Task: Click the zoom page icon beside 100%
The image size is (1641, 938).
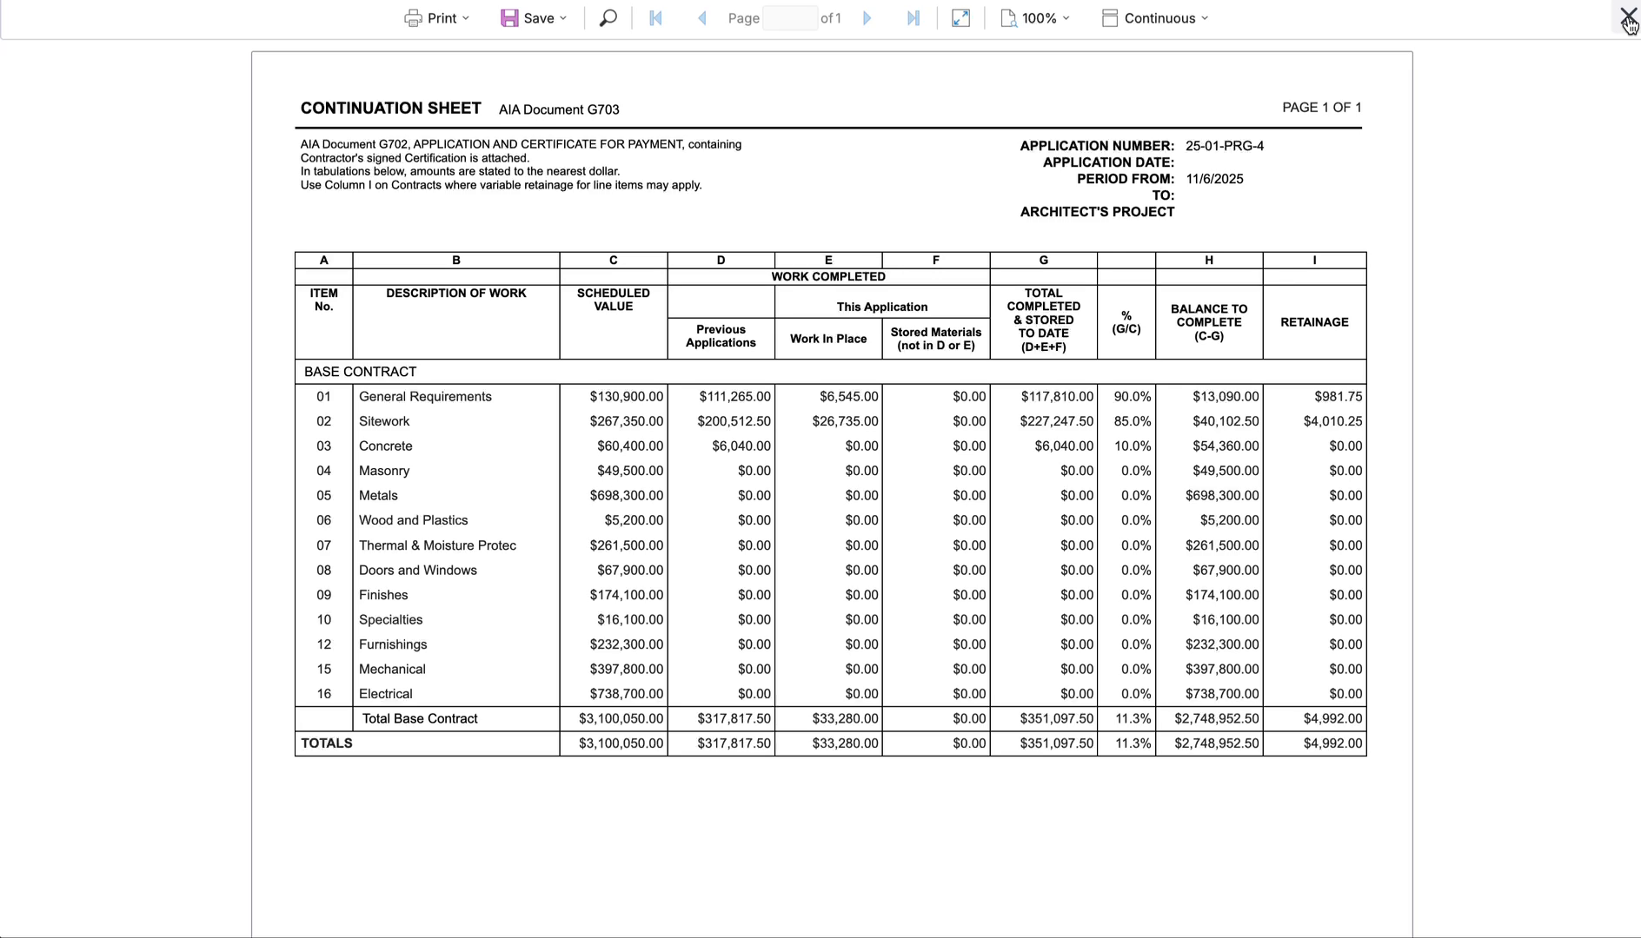Action: (1008, 18)
